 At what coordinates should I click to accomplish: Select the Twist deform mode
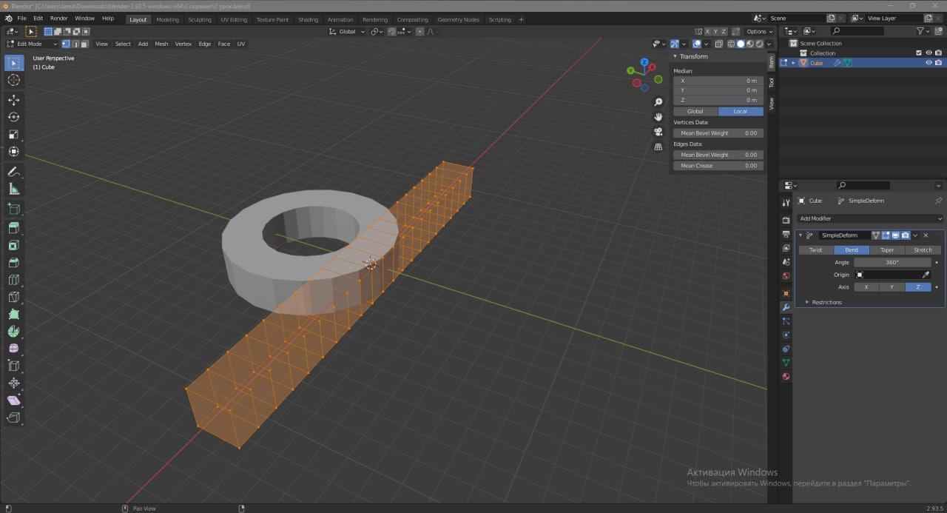pyautogui.click(x=816, y=250)
